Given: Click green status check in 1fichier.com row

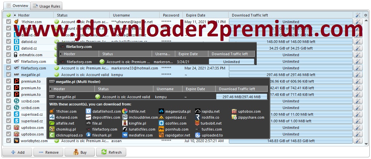Looking at the screenshot, I should tap(57, 22).
